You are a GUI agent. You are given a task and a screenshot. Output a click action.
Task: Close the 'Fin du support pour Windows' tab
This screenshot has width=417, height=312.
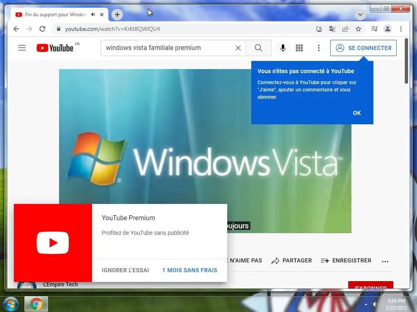101,15
